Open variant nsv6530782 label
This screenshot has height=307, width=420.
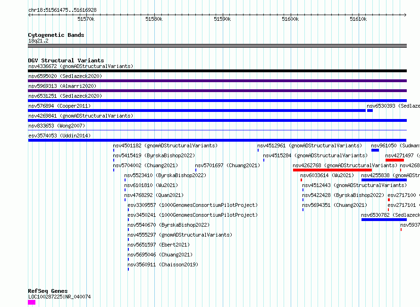(x=391, y=215)
